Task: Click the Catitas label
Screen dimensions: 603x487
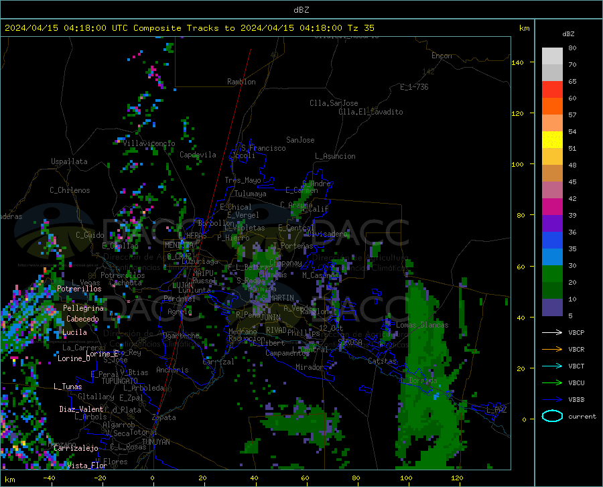Action: click(382, 361)
